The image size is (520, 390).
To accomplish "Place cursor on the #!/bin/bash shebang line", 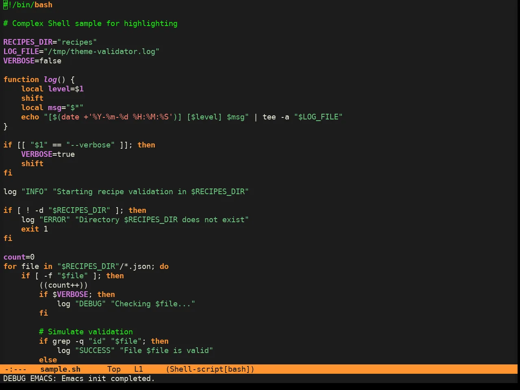I will (28, 5).
